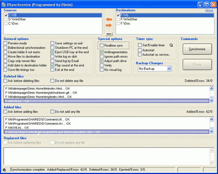The height and width of the screenshot is (174, 218).
Task: Select added entry DCommand.ctl... OK
Action: pos(107,119)
